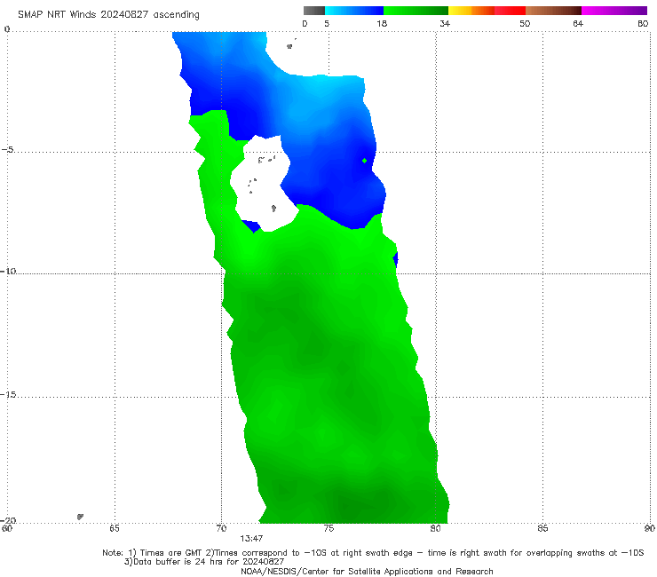The width and height of the screenshot is (657, 577).
Task: Pick the magenta-purple segment of the color bar
Action: click(x=614, y=11)
